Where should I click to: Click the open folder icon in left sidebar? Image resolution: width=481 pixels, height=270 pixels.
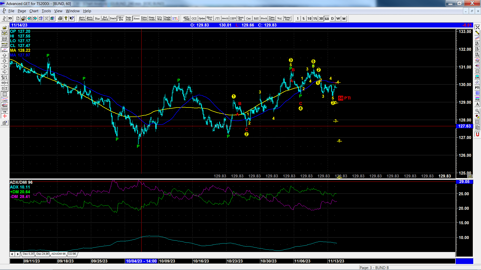(x=5, y=28)
